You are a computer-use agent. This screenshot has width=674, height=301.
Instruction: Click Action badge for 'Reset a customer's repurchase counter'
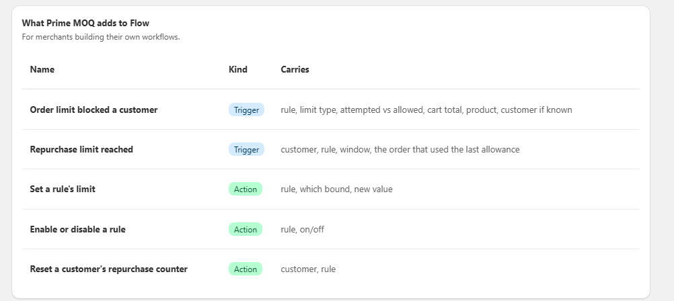point(246,269)
